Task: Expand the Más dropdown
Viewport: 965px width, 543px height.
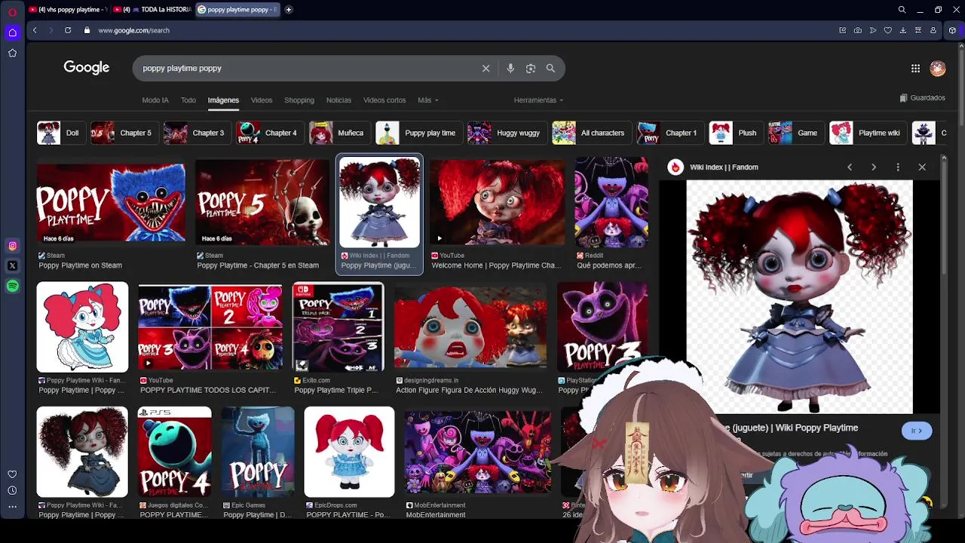Action: click(427, 100)
